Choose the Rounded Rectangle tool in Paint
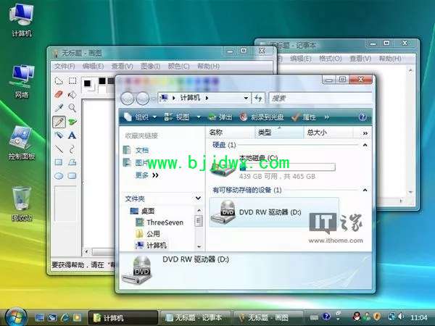Image resolution: width=435 pixels, height=326 pixels. (x=72, y=176)
